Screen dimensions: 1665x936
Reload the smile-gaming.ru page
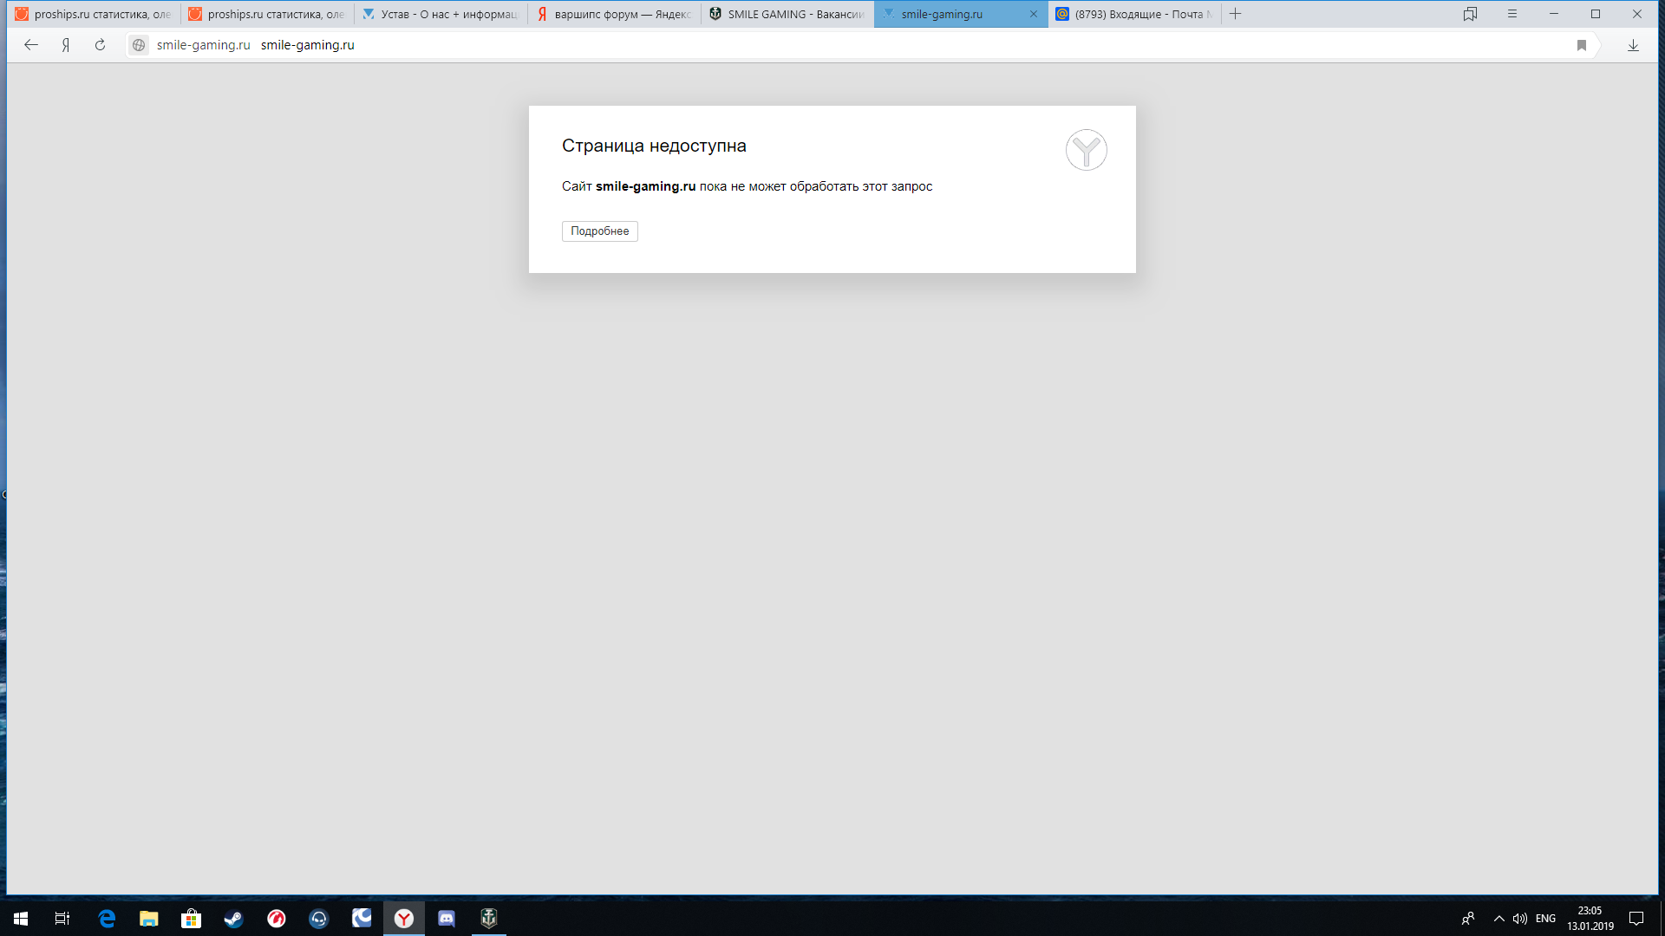100,45
